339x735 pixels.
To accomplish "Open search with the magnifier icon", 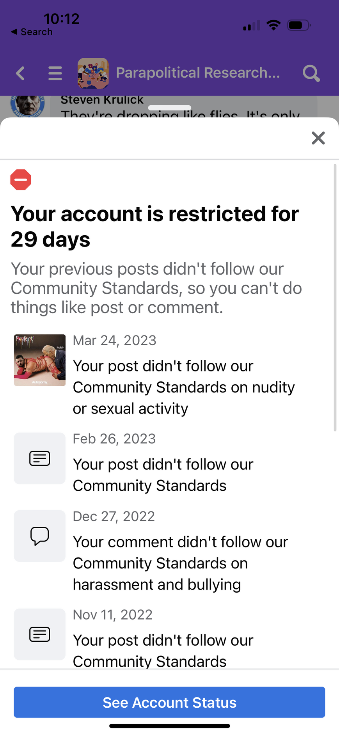I will click(x=311, y=73).
